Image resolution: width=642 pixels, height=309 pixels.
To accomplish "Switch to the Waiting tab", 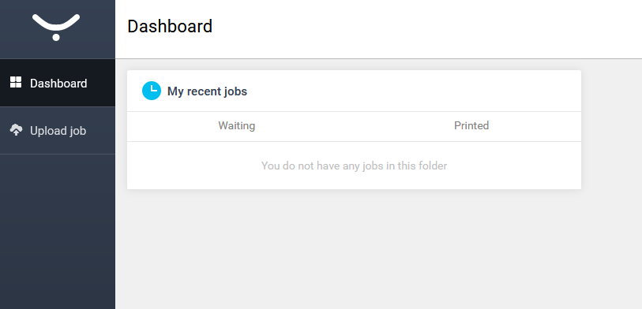I will [x=237, y=125].
